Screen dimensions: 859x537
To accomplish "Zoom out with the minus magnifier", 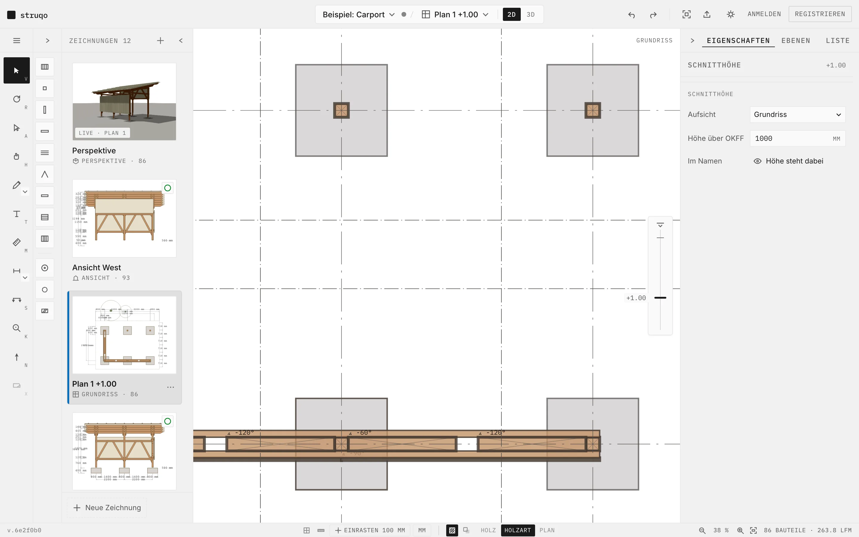I will pyautogui.click(x=702, y=530).
